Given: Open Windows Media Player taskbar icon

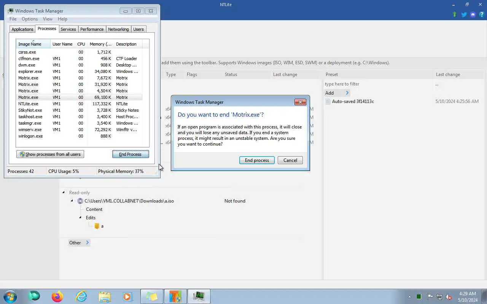Looking at the screenshot, I should pos(127,296).
